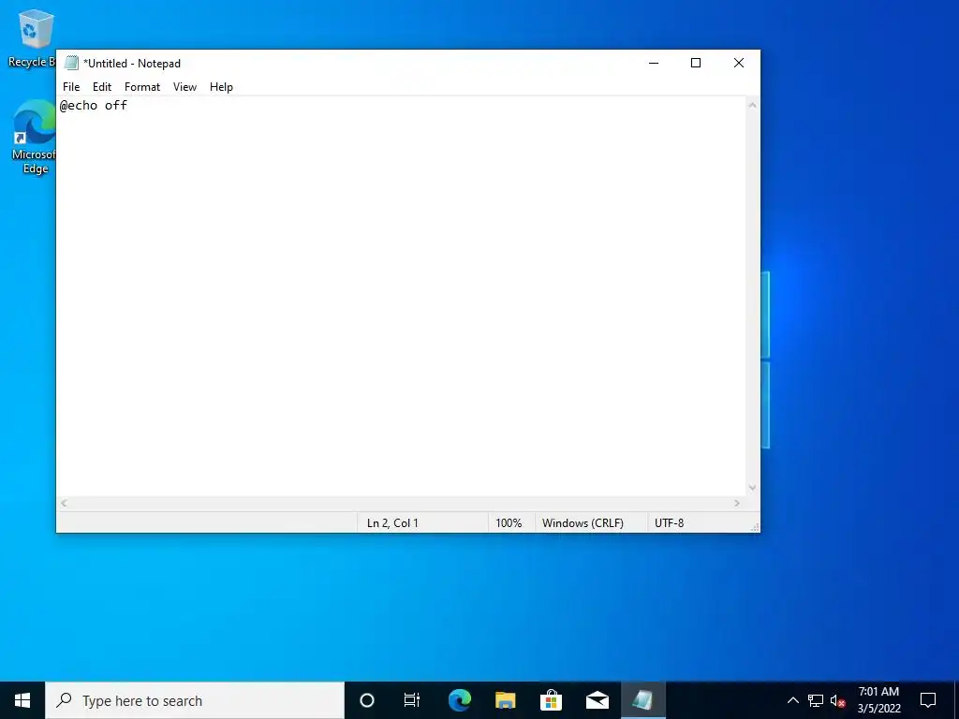Click scroll up arrow of vertical scrollbar

click(x=752, y=105)
